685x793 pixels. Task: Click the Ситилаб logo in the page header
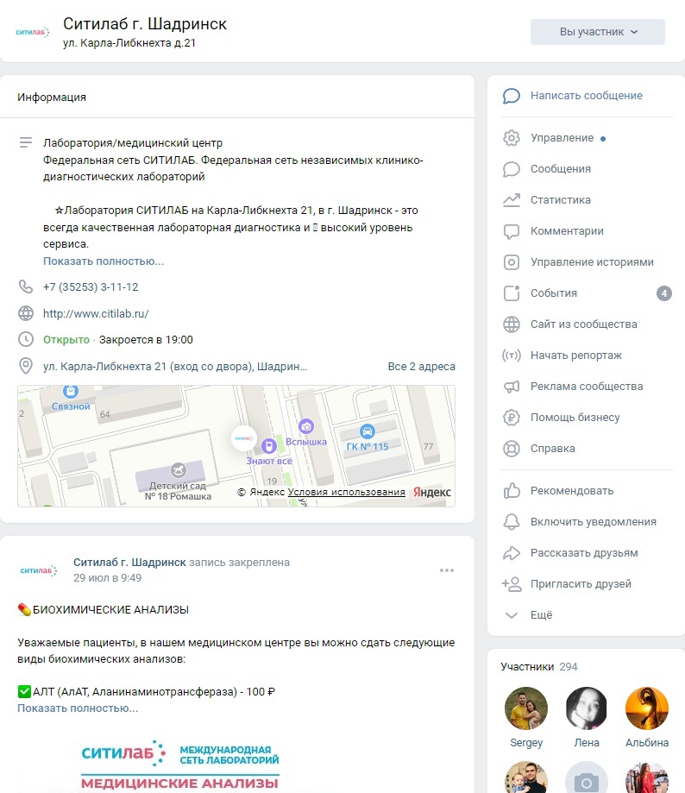pos(33,32)
